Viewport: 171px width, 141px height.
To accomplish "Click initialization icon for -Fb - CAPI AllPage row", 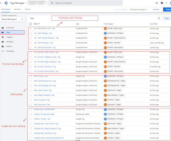I will 105,33.
